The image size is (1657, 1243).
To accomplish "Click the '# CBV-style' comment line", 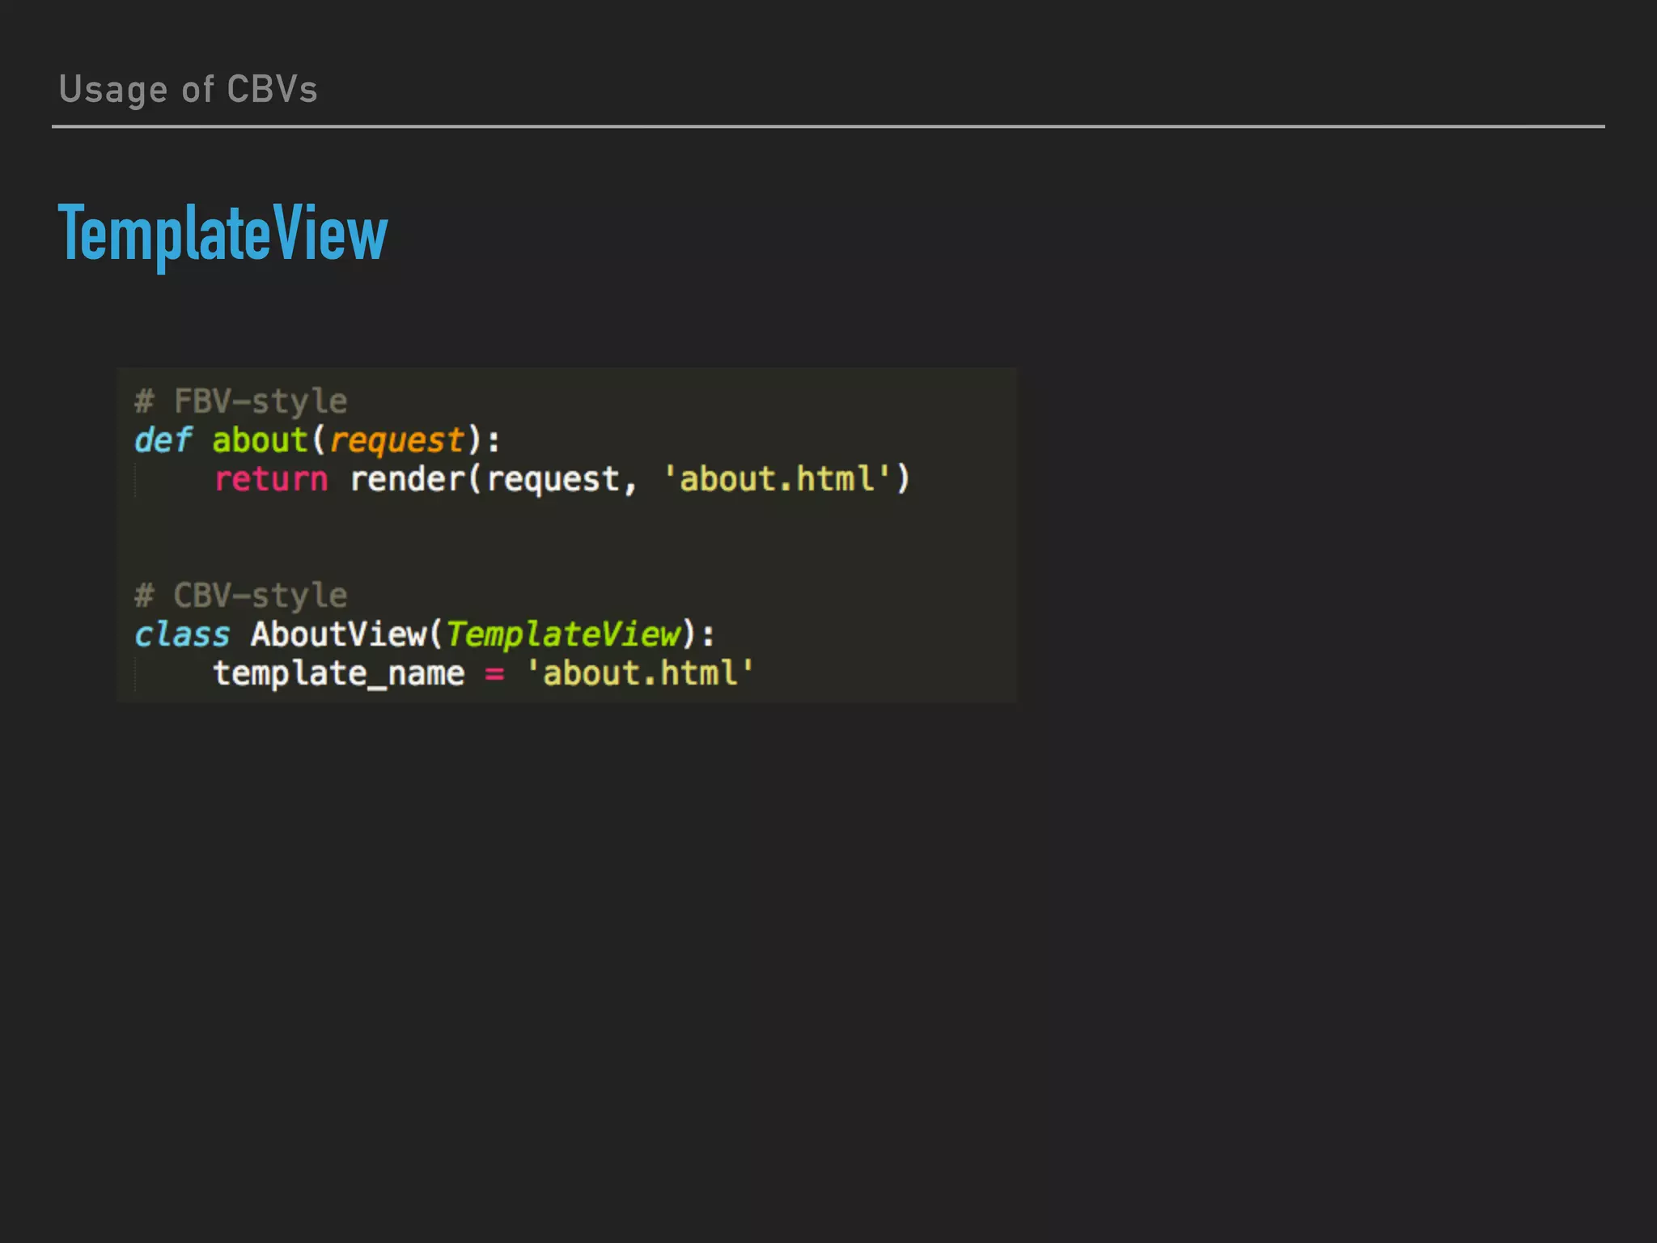I will pyautogui.click(x=241, y=596).
